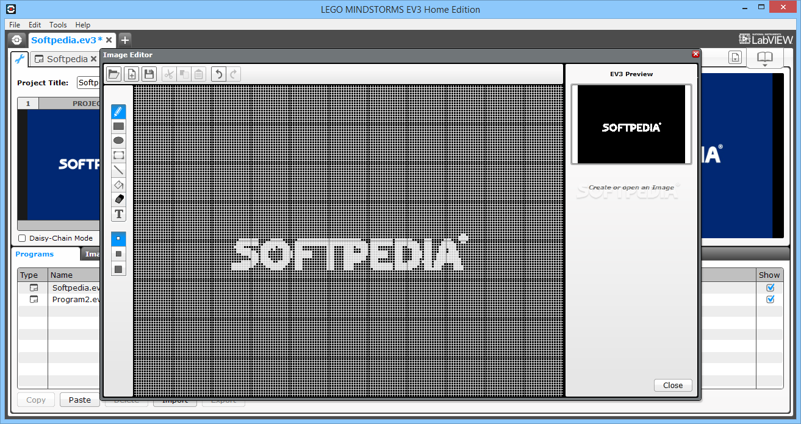Open the Help menu
The height and width of the screenshot is (424, 801).
[83, 25]
